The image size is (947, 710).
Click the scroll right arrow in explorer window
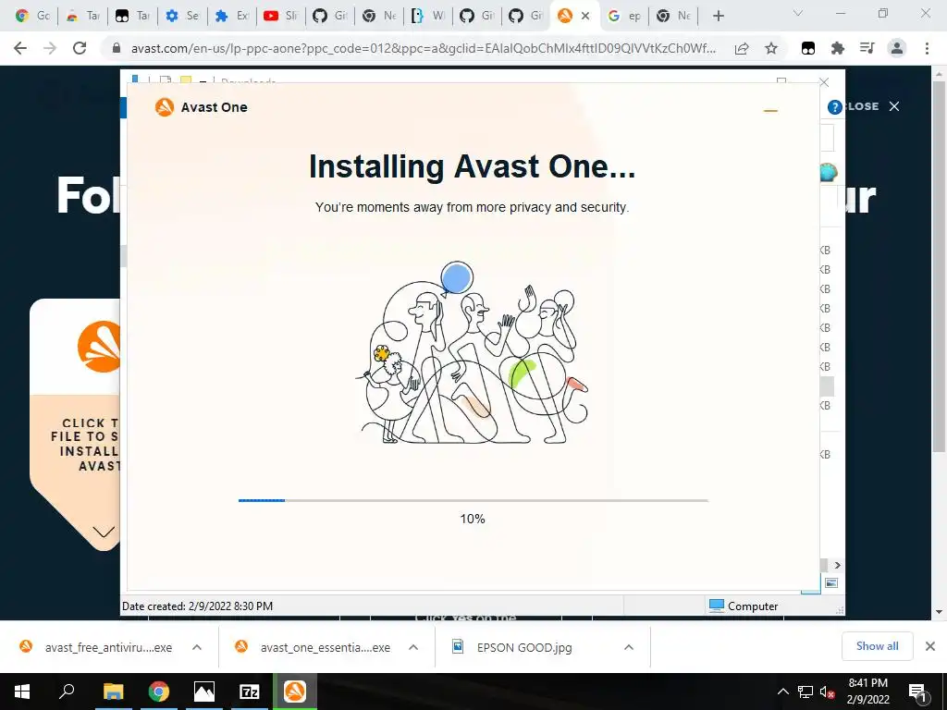point(837,565)
